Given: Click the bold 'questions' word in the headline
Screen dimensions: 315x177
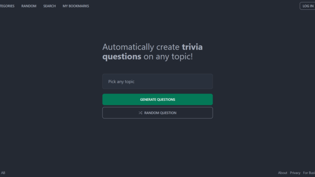Looking at the screenshot, I should [122, 57].
